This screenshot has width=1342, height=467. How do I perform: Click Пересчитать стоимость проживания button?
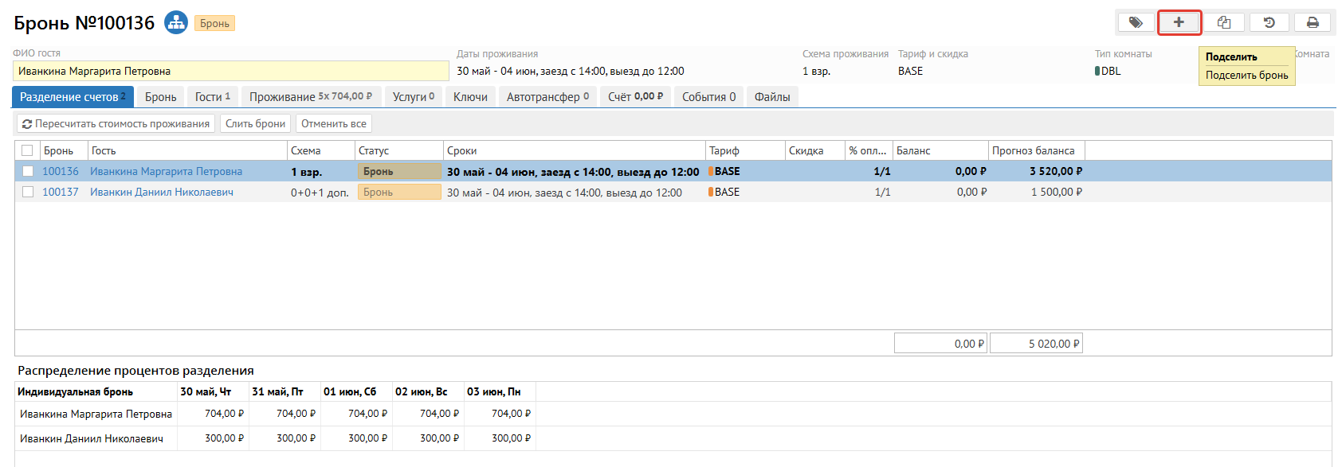(116, 123)
